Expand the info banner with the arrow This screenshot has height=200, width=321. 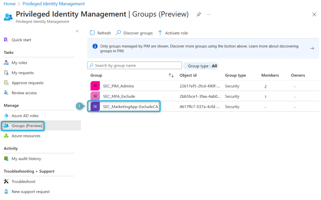[312, 48]
